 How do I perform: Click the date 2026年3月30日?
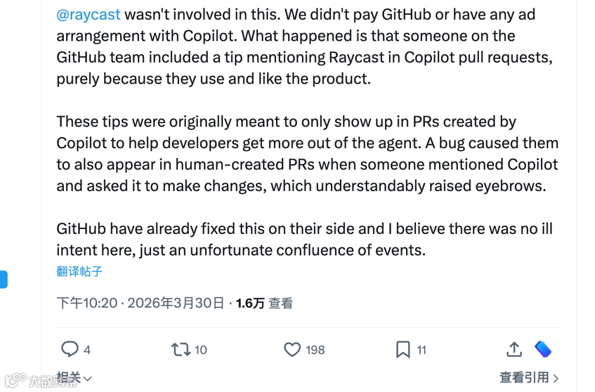176,303
